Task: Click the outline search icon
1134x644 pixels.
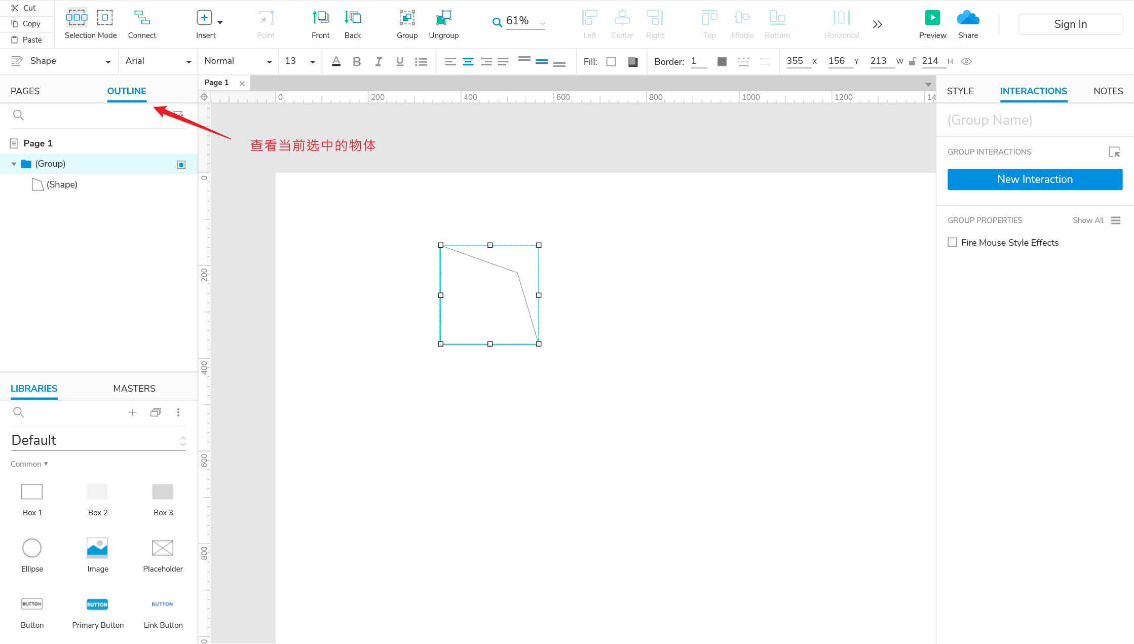Action: pyautogui.click(x=18, y=115)
